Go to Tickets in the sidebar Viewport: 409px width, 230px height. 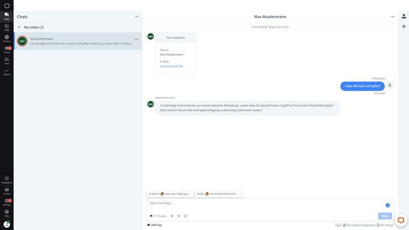[x=7, y=49]
